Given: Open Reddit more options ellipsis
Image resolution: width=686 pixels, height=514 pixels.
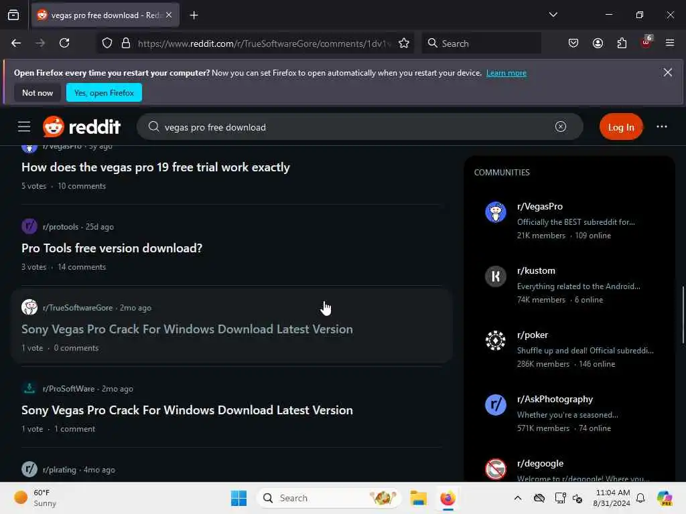Looking at the screenshot, I should (x=661, y=126).
